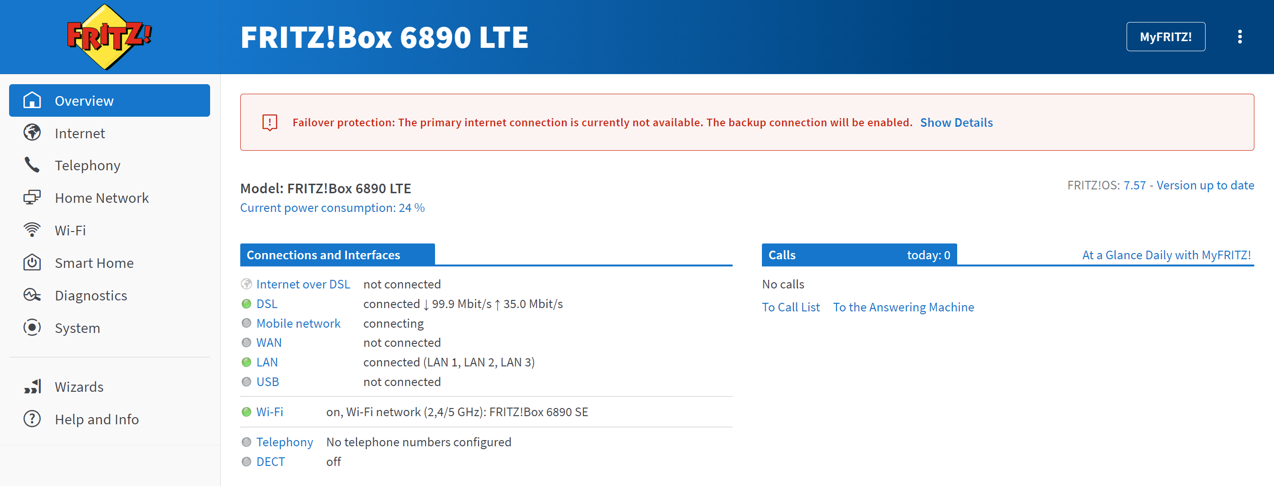Viewport: 1274px width, 486px height.
Task: Click the Smart Home power icon
Action: click(x=32, y=263)
